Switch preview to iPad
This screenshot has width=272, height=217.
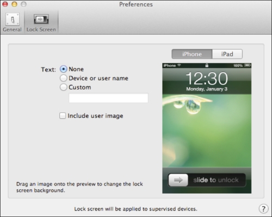tap(227, 54)
